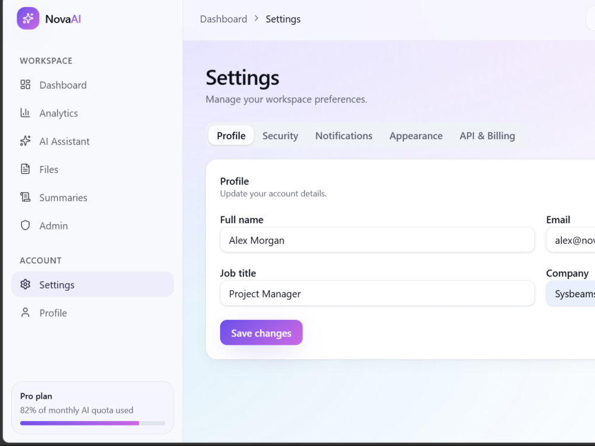
Task: Go to Analytics in the sidebar
Action: 93,113
